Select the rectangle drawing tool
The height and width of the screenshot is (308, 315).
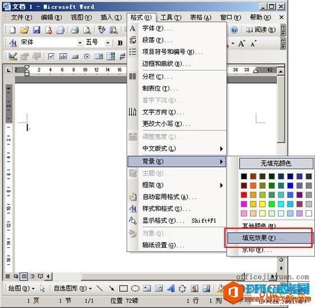pyautogui.click(x=123, y=289)
